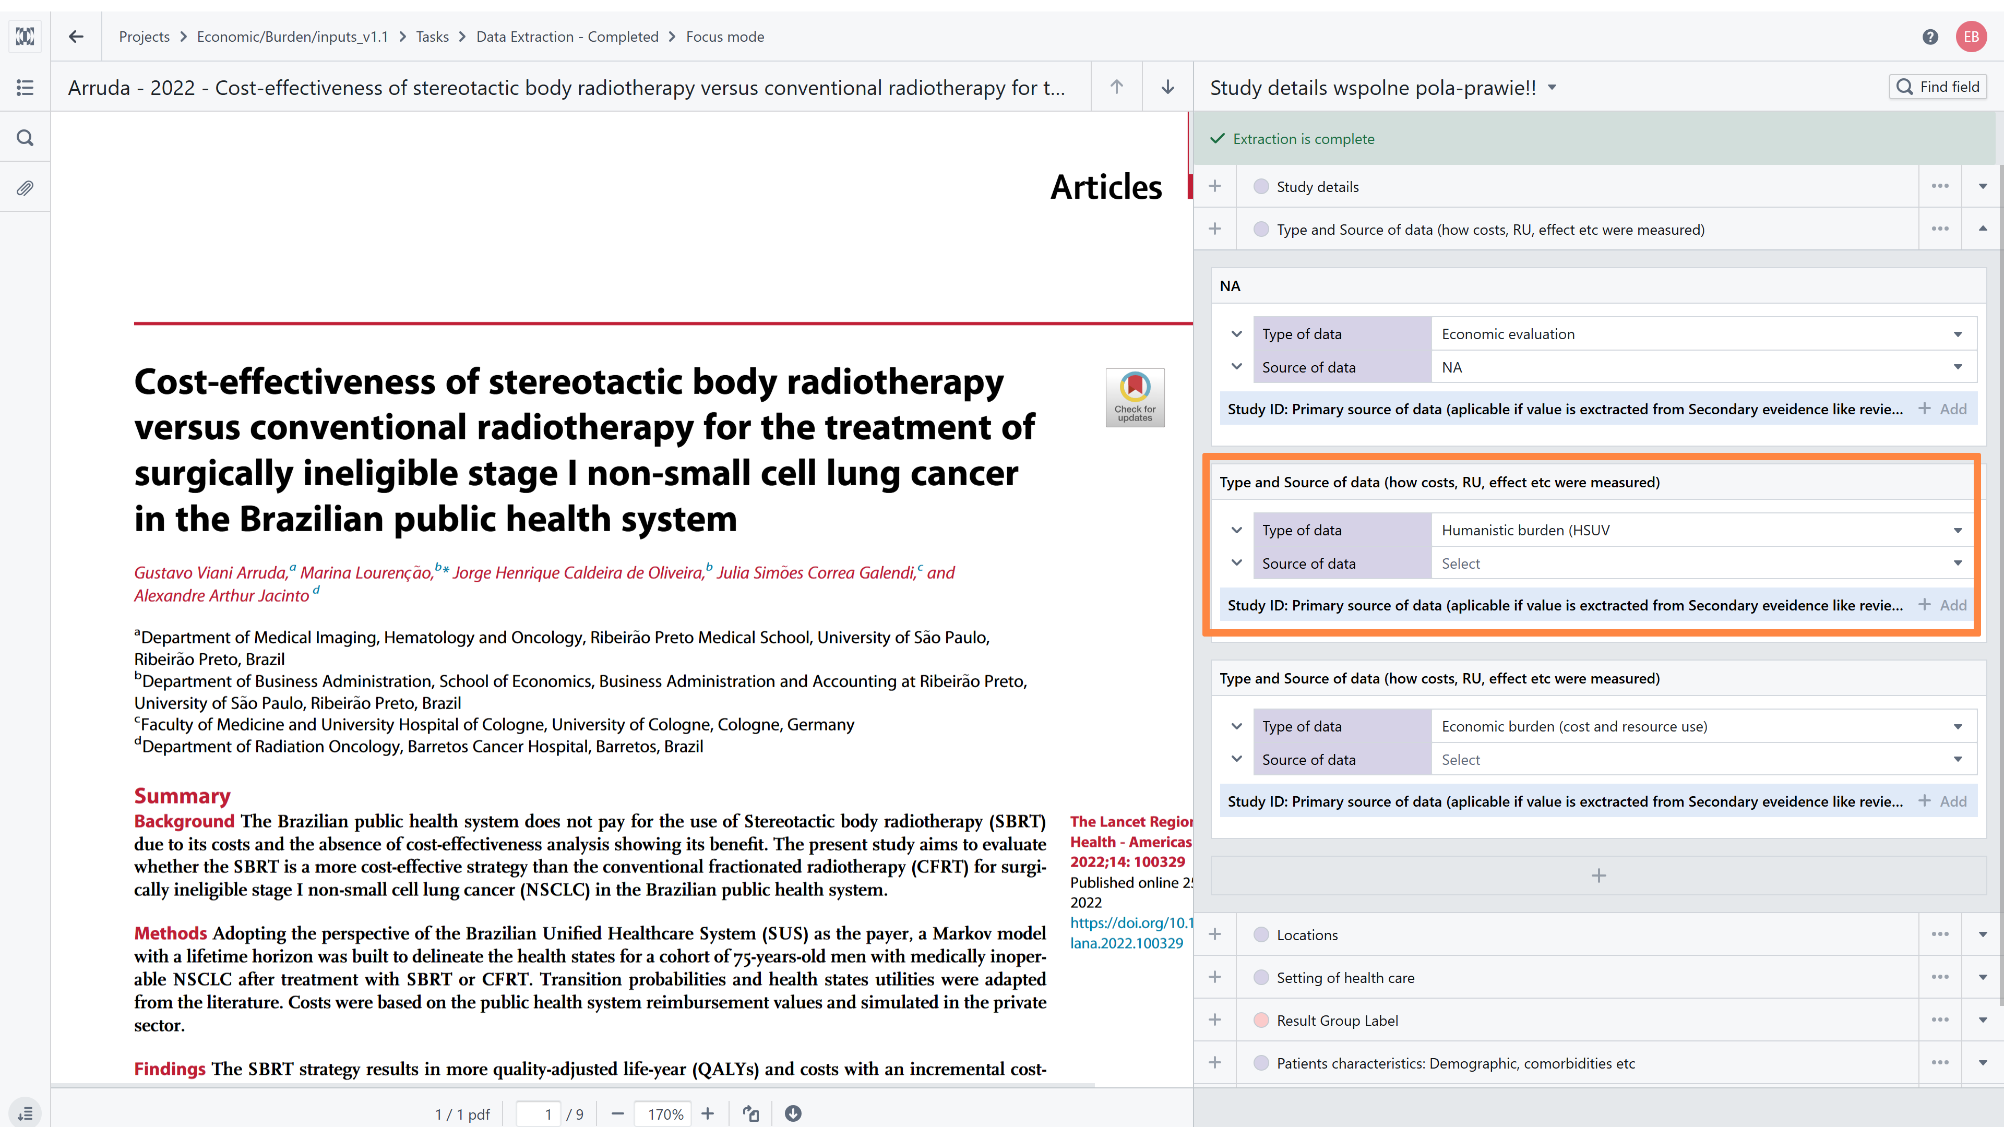
Task: Toggle the Locations status circle
Action: [1261, 935]
